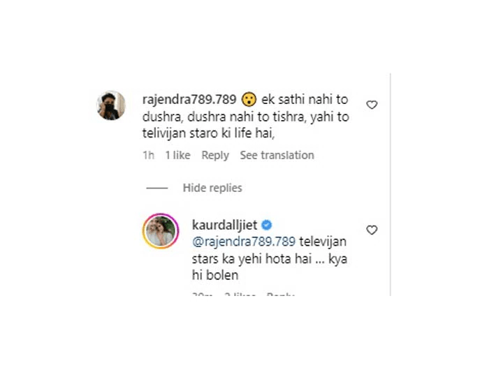Click the reply text 'stars ka yehi hota hai'
Screen dimensions: 503x377
(251, 259)
